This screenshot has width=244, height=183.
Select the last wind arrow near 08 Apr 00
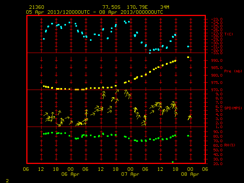click(x=189, y=118)
